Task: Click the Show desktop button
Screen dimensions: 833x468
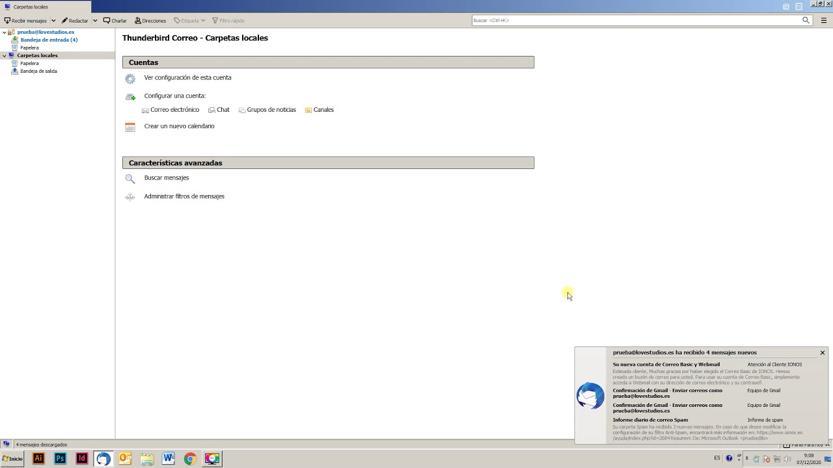Action: click(828, 459)
